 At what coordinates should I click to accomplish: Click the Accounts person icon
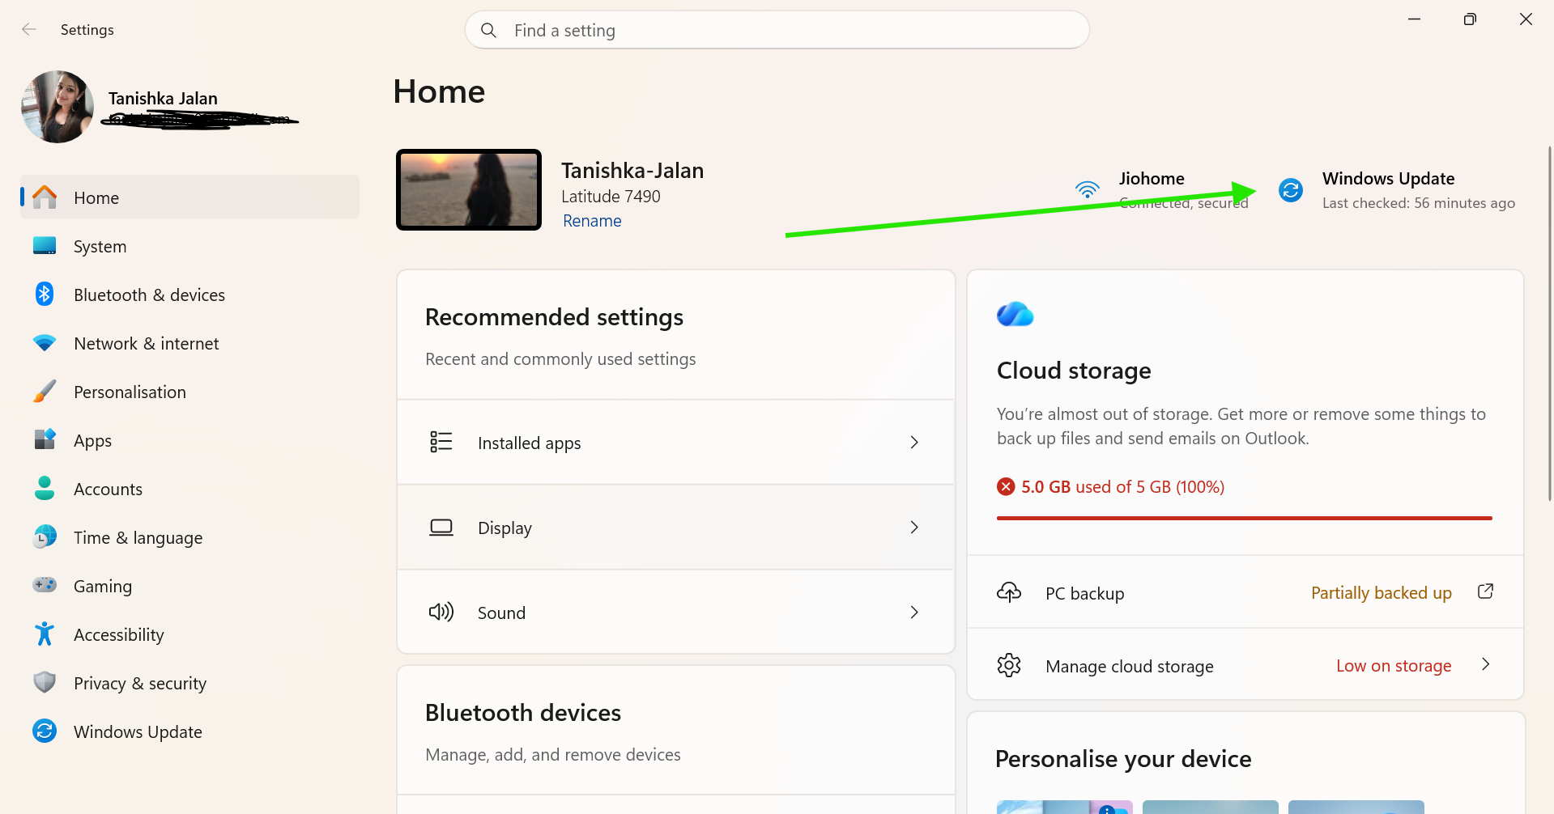(45, 489)
